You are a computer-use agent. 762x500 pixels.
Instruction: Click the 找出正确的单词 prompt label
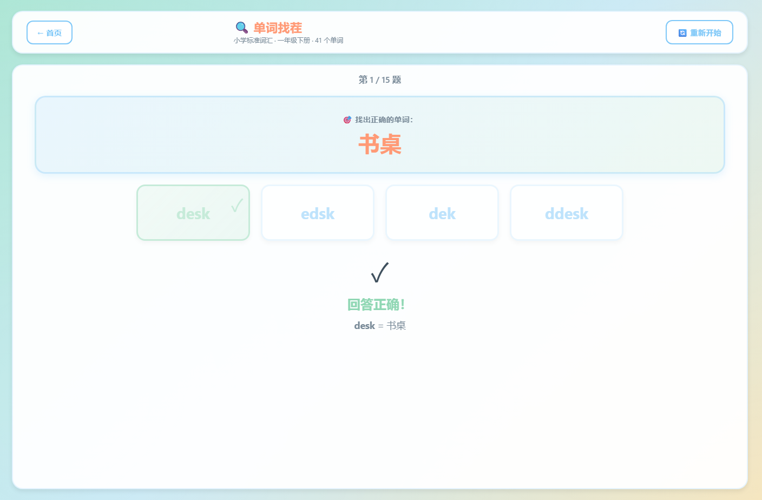384,120
